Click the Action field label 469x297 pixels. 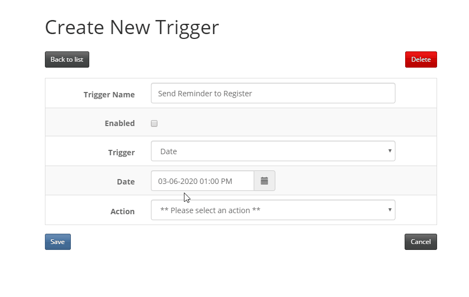click(x=122, y=212)
